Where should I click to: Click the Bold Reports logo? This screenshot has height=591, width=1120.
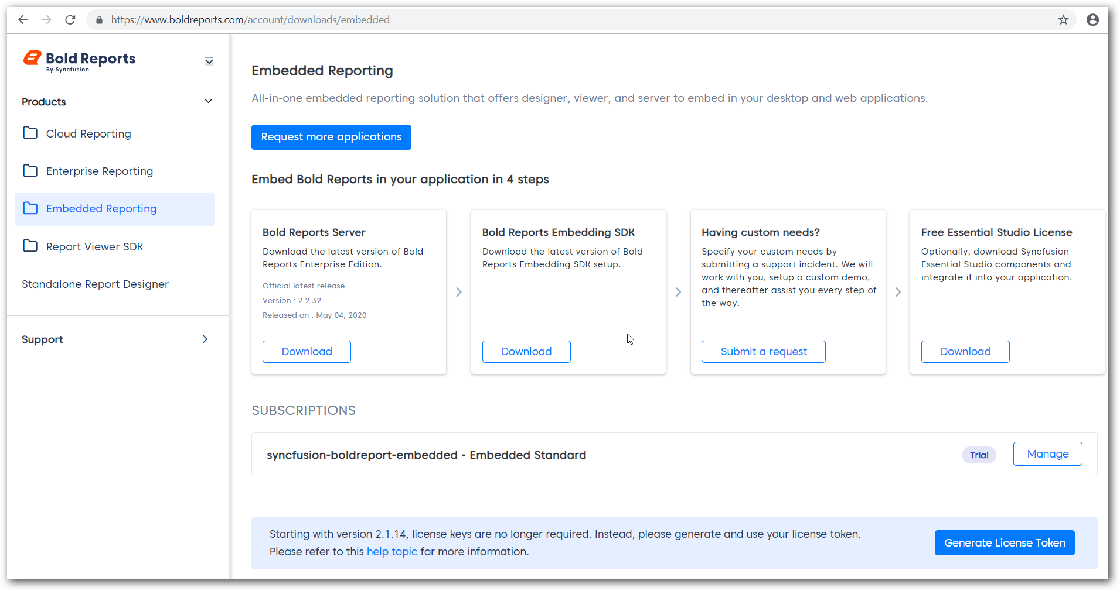pyautogui.click(x=79, y=60)
